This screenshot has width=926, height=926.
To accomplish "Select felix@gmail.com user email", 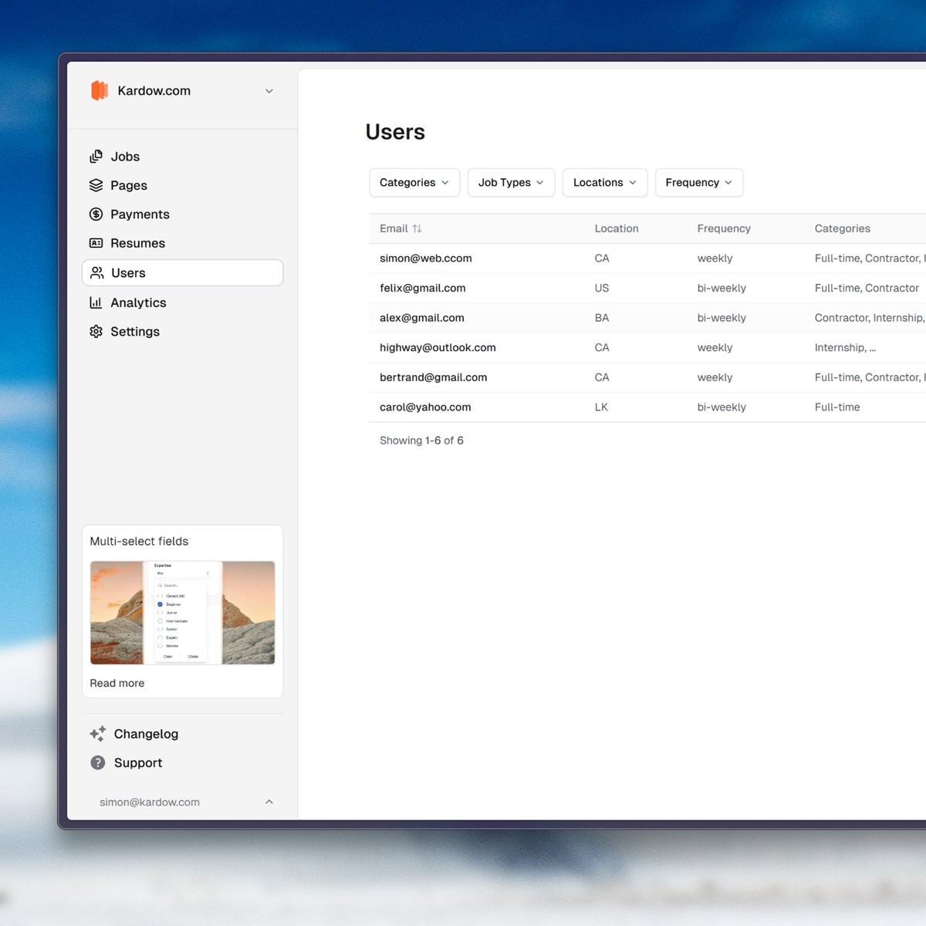I will pyautogui.click(x=423, y=288).
